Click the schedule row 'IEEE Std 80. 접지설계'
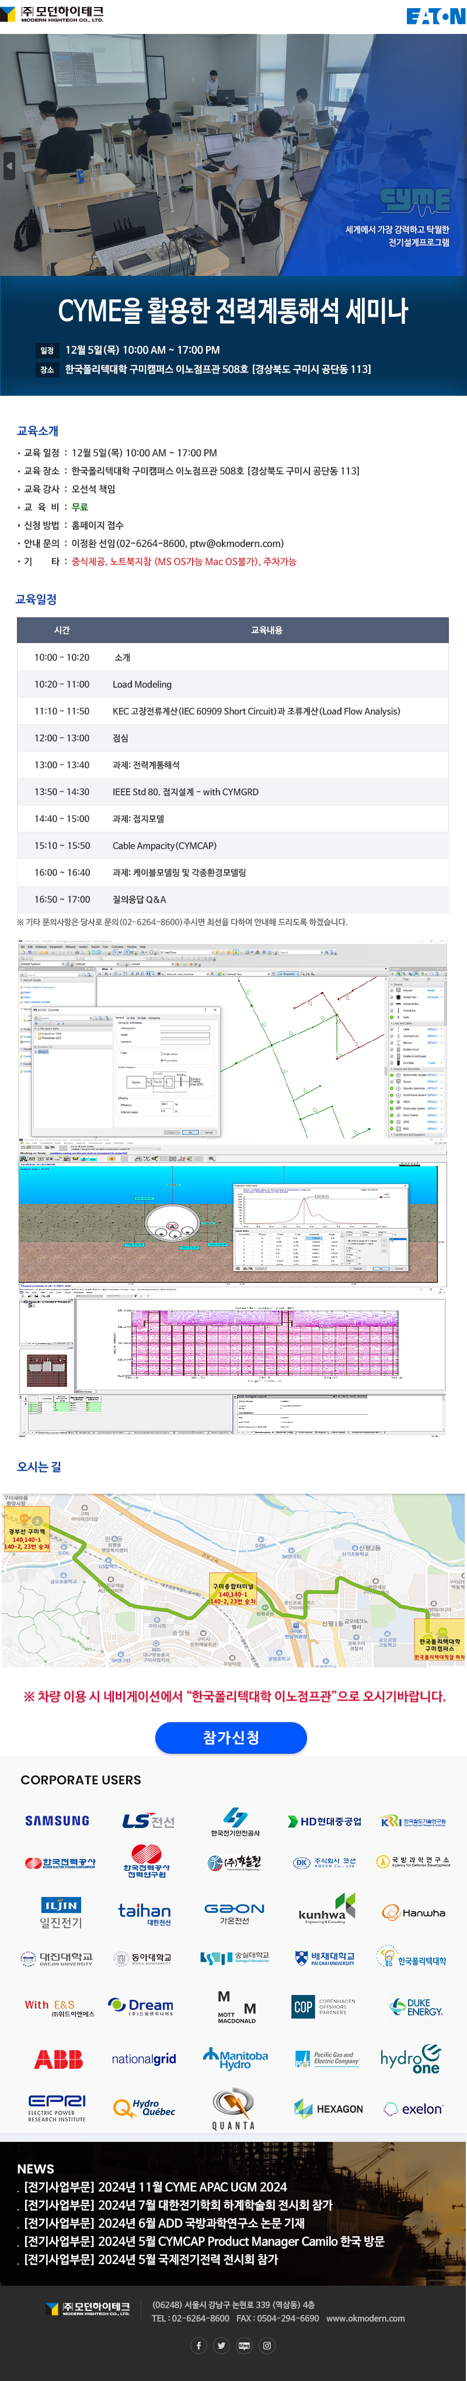This screenshot has height=2381, width=467. pos(232,791)
